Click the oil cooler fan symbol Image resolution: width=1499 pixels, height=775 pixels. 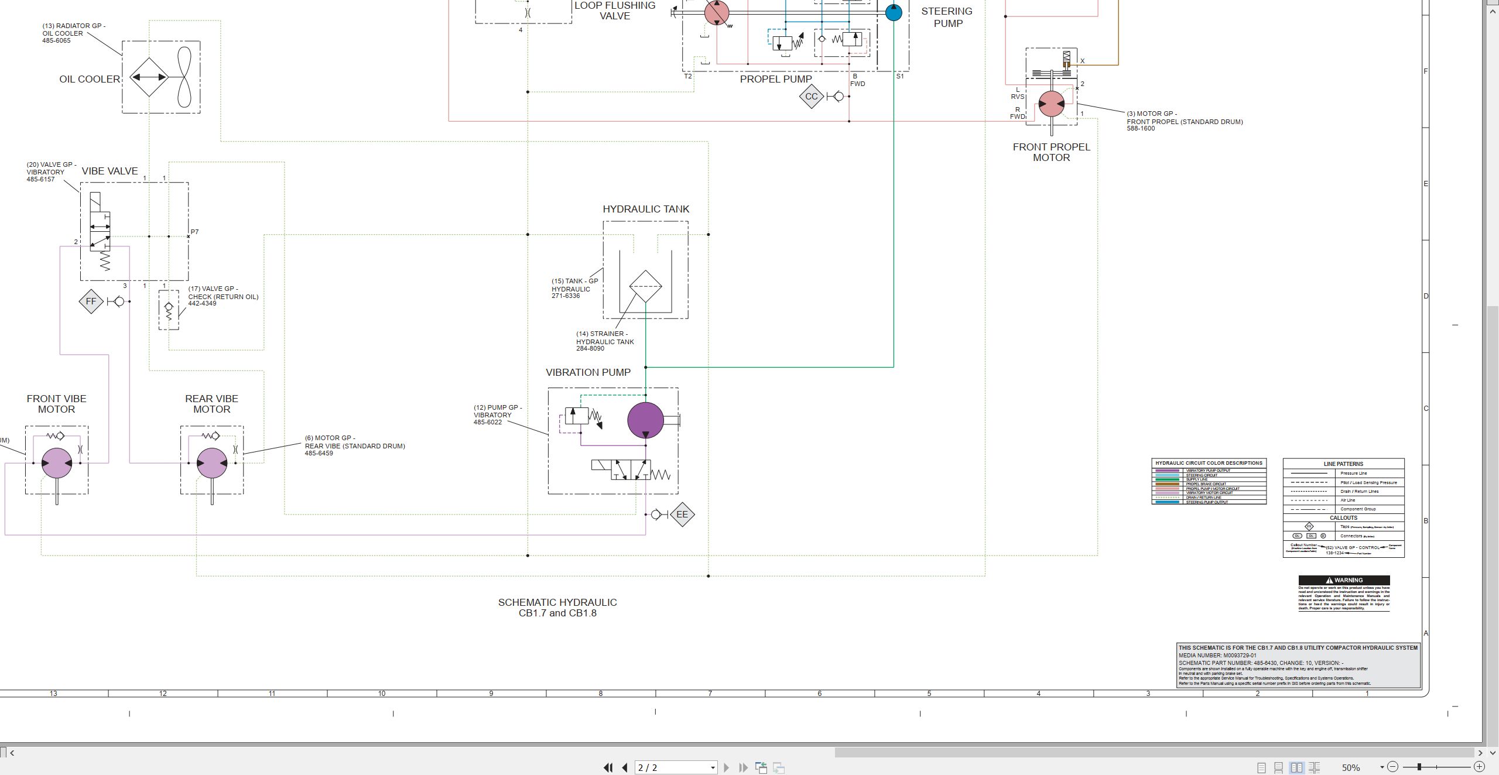click(184, 77)
